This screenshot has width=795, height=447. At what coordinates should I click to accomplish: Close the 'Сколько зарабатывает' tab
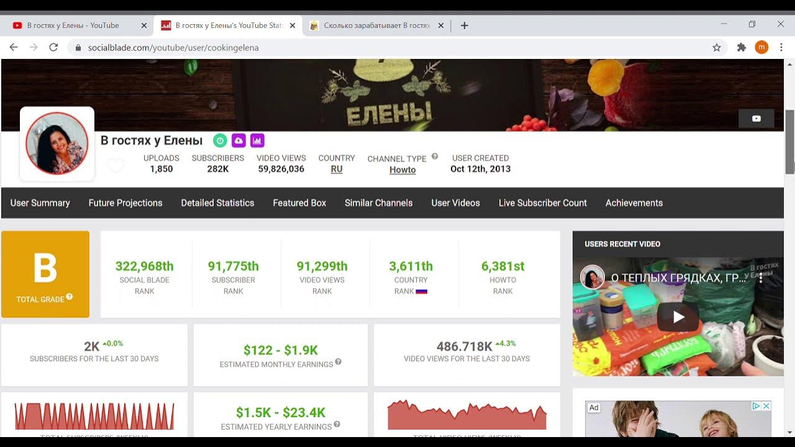click(441, 25)
